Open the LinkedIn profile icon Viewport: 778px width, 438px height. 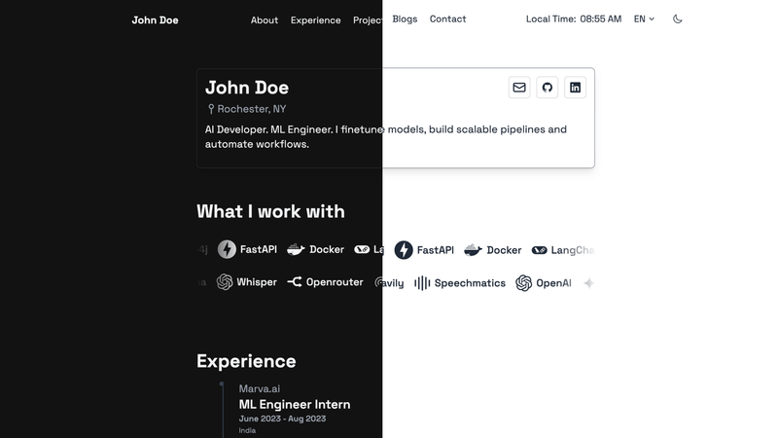575,88
